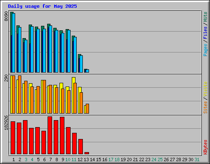Image resolution: width=210 pixels, height=164 pixels.
Task: Select the day 3 cyan pages bar
Action: point(26,56)
